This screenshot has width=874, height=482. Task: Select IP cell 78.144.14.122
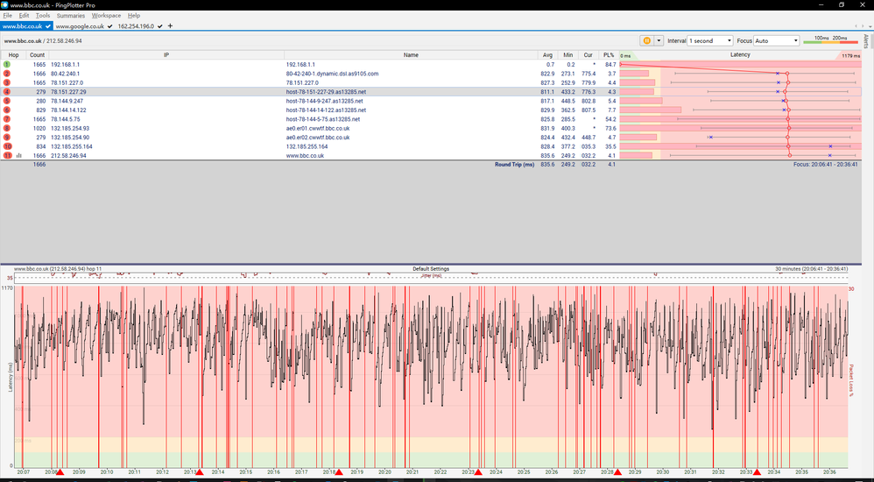68,110
